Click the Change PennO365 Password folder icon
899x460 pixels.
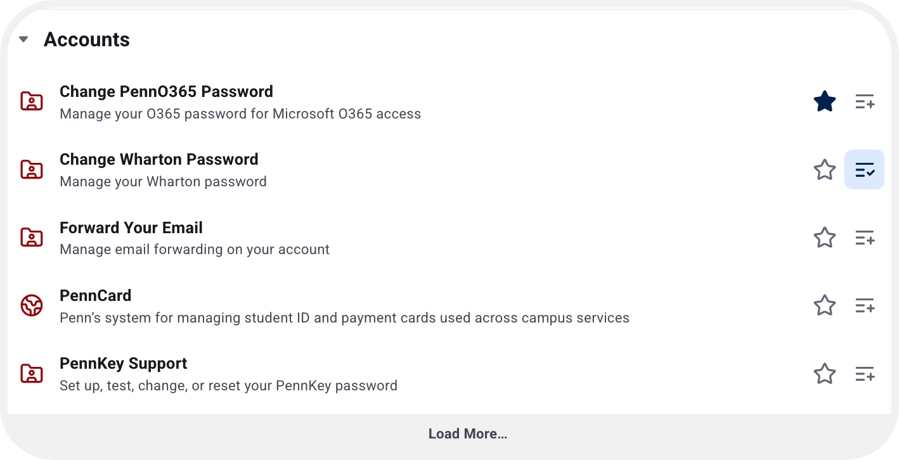(32, 101)
